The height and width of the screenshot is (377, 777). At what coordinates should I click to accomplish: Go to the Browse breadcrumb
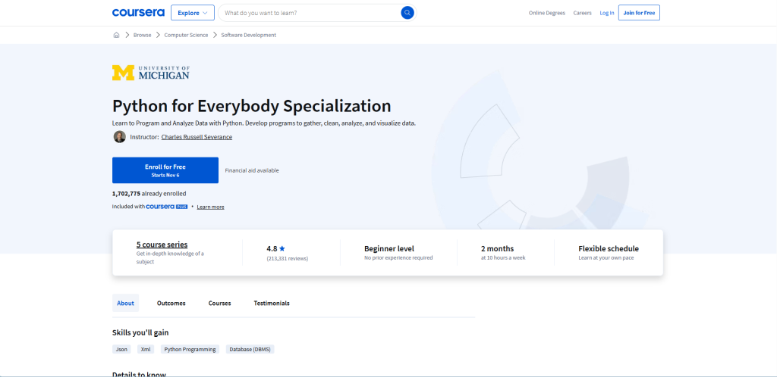pyautogui.click(x=142, y=35)
